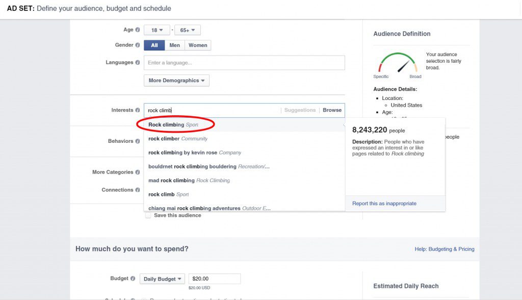Choose rock climbing by kevin rose Company
Screen dimensions: 522x300
click(x=244, y=153)
